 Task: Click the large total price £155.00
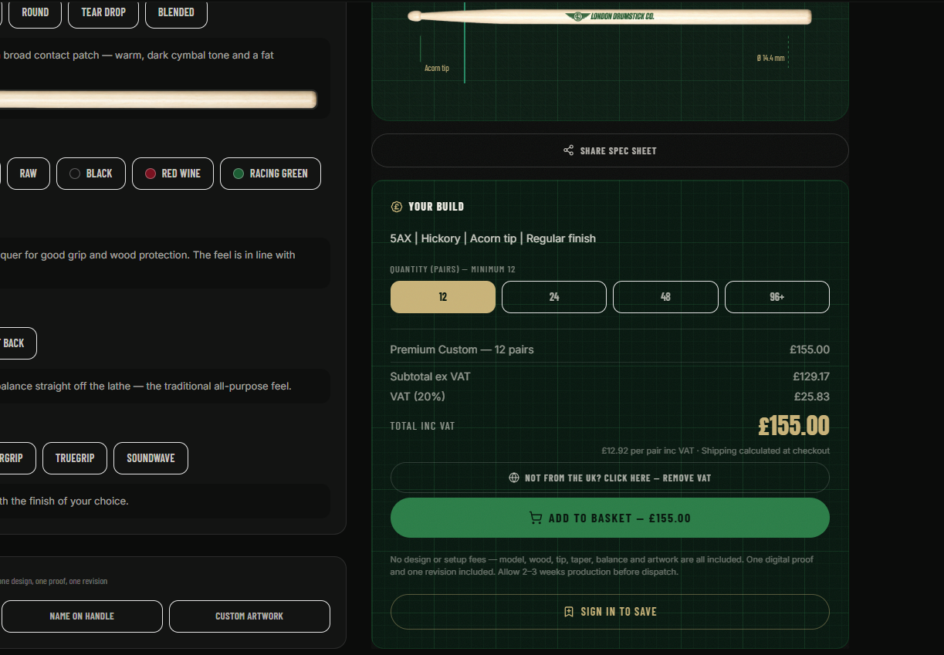point(793,425)
